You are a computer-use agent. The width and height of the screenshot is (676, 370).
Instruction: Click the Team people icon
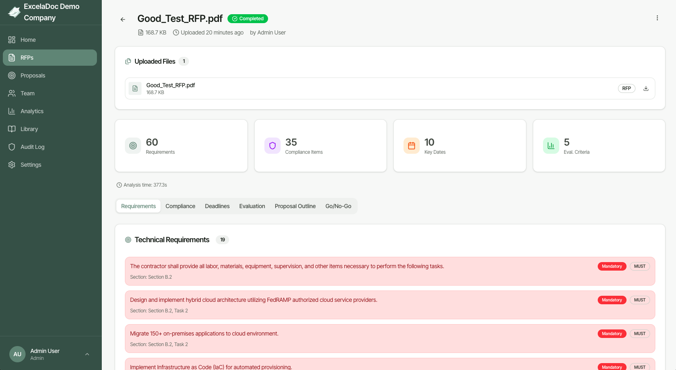(12, 93)
